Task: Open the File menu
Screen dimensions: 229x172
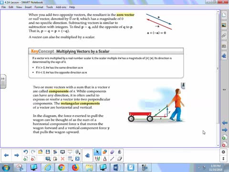Action: pos(3,7)
